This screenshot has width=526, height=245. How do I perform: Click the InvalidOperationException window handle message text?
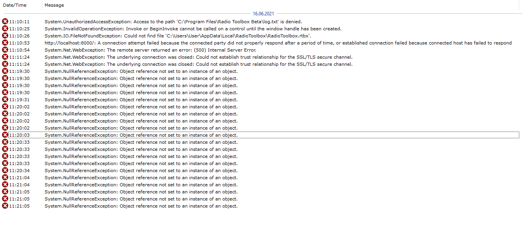click(x=193, y=29)
